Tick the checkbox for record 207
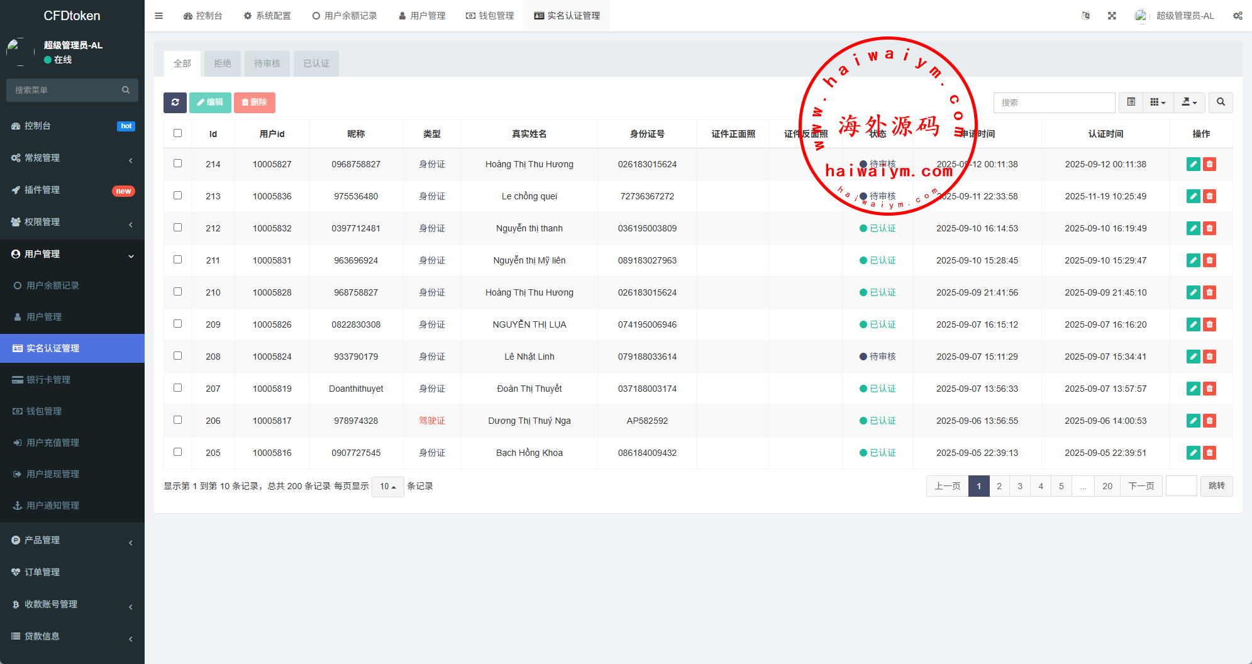 click(177, 388)
